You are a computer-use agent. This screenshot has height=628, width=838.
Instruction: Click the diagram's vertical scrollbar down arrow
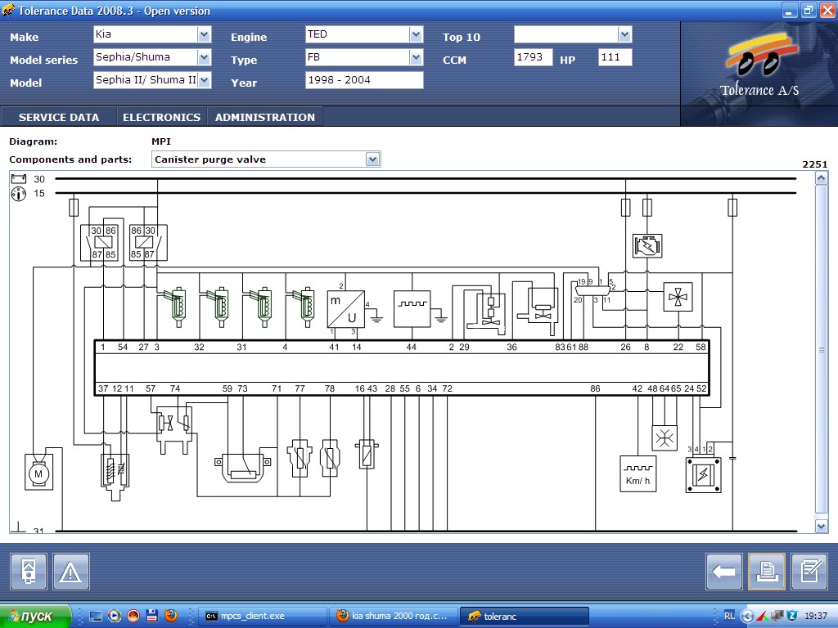pyautogui.click(x=822, y=527)
